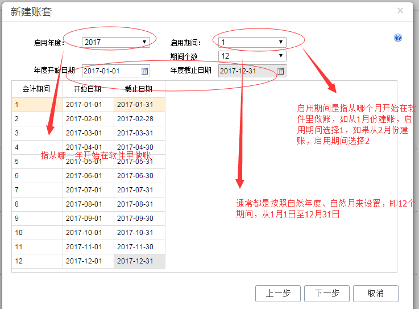Select start date 2017-10-01 cell

88,233
